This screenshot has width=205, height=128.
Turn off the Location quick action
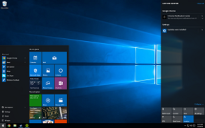coord(188,119)
